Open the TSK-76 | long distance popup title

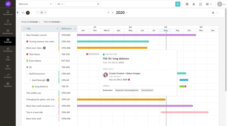116,58
